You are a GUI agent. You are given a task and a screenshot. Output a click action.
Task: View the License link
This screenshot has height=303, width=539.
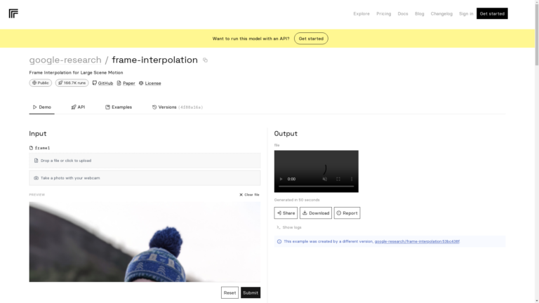pyautogui.click(x=150, y=83)
